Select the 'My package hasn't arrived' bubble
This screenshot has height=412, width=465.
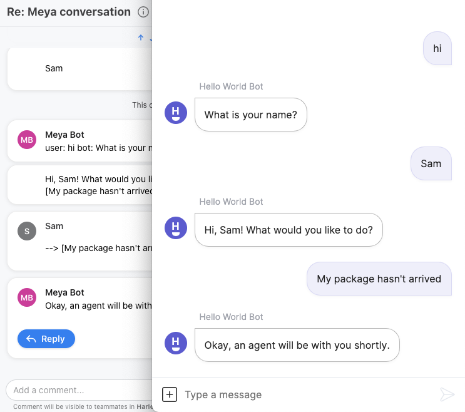(x=379, y=279)
